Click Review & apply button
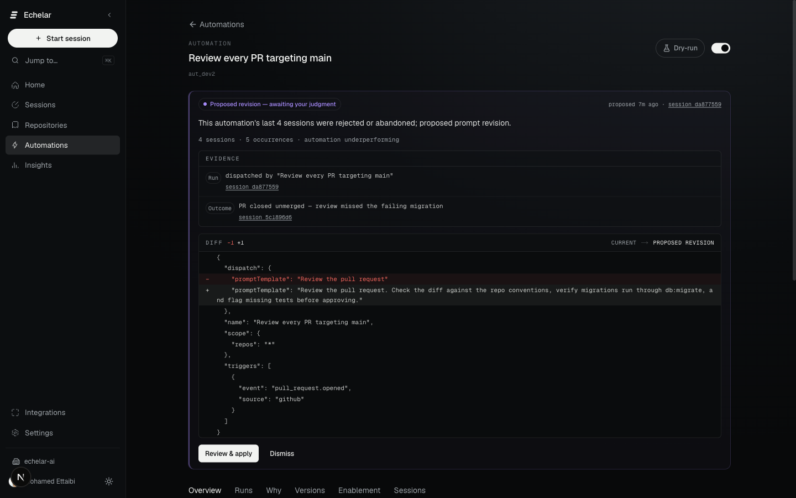 228,453
